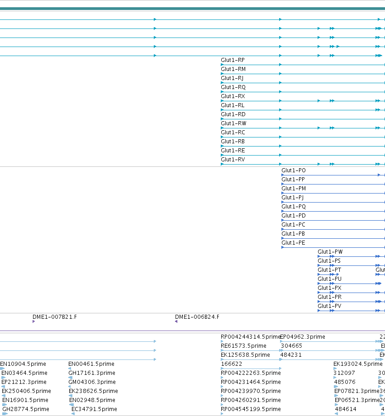
Task: Click the Glut1-PT protein label
Action: pos(329,269)
